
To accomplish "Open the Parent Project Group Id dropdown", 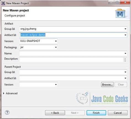I will (125, 72).
